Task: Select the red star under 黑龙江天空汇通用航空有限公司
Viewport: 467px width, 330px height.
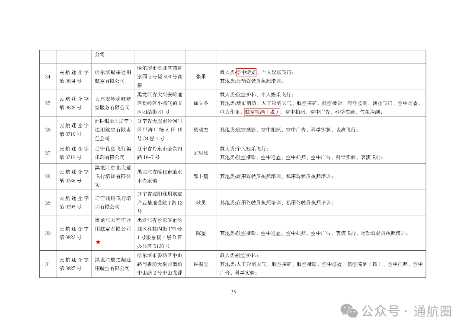Action: pyautogui.click(x=99, y=243)
